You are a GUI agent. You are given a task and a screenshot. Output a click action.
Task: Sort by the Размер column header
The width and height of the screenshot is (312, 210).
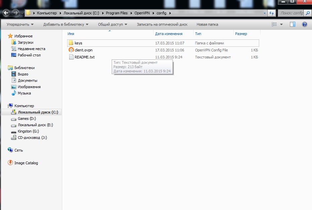[x=247, y=34]
